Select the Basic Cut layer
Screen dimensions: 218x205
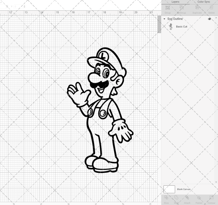(x=181, y=26)
